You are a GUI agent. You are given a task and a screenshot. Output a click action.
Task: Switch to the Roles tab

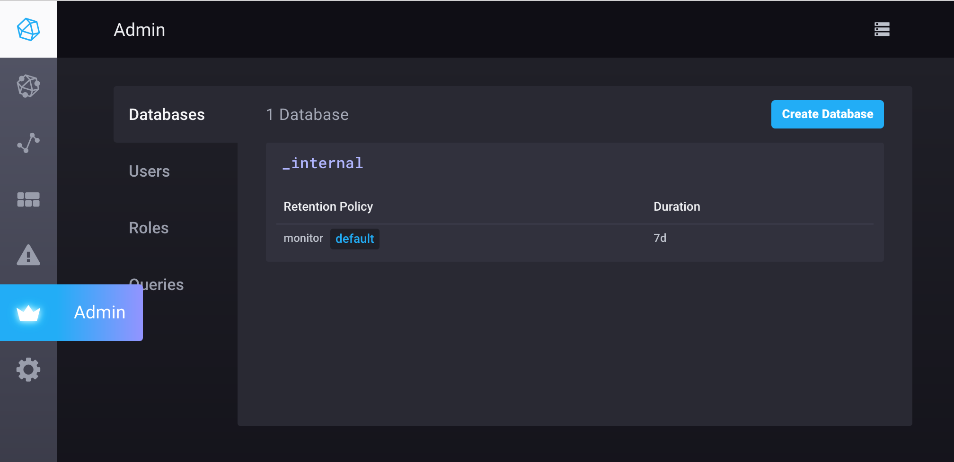[x=149, y=228]
